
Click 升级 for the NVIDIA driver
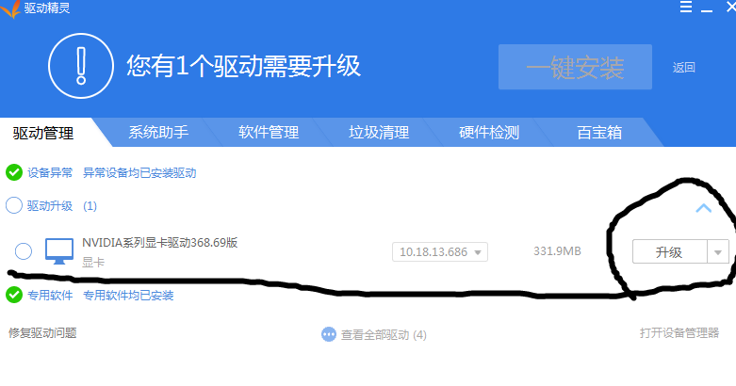coord(669,252)
